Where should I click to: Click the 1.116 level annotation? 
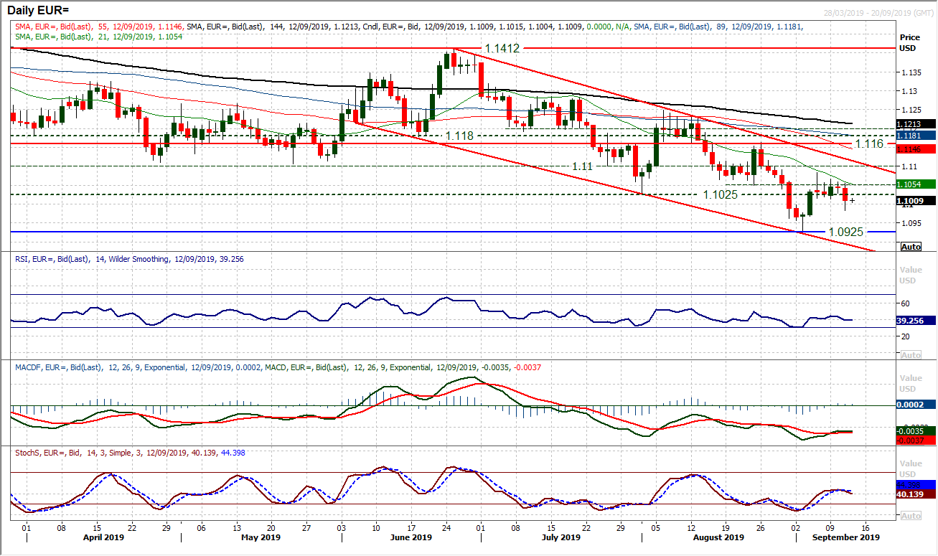[x=868, y=144]
